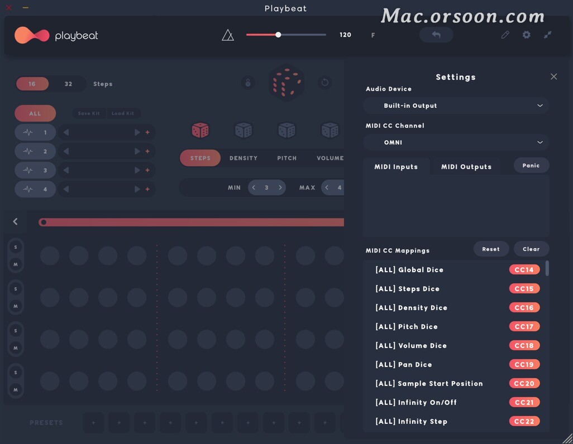Add sample to track 4 plus
The image size is (573, 444).
tap(147, 189)
